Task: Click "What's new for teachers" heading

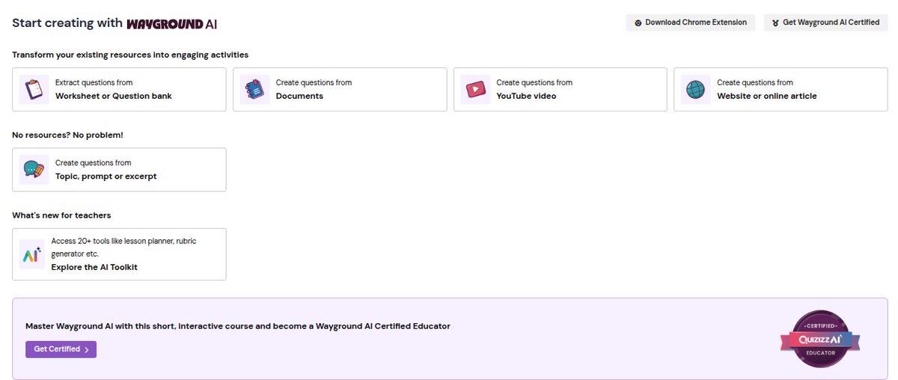Action: coord(61,215)
